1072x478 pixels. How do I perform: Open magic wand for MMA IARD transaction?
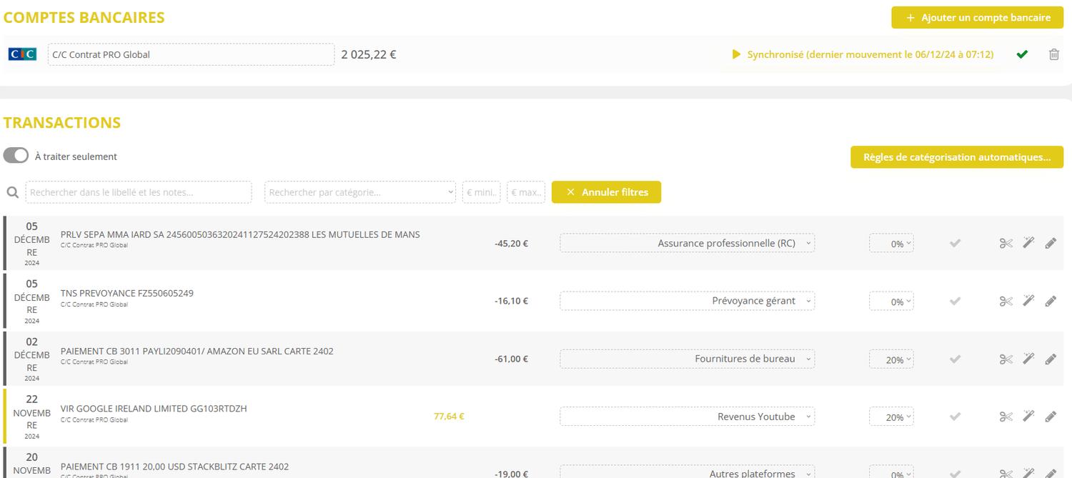1028,243
